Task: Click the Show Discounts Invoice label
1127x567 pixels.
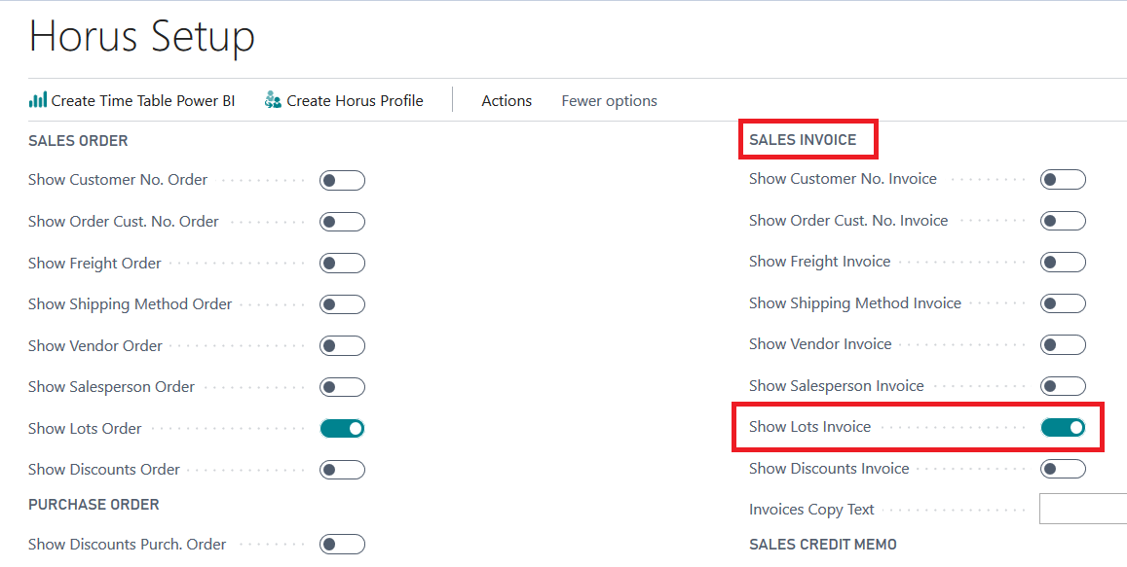Action: click(x=830, y=469)
